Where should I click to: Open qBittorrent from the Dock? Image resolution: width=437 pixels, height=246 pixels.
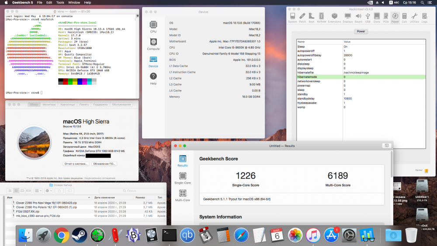click(187, 236)
